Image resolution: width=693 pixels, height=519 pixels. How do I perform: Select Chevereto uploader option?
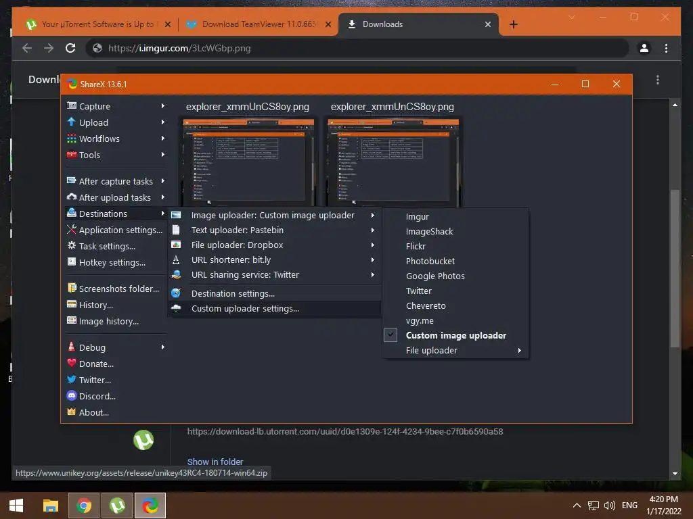455,306
